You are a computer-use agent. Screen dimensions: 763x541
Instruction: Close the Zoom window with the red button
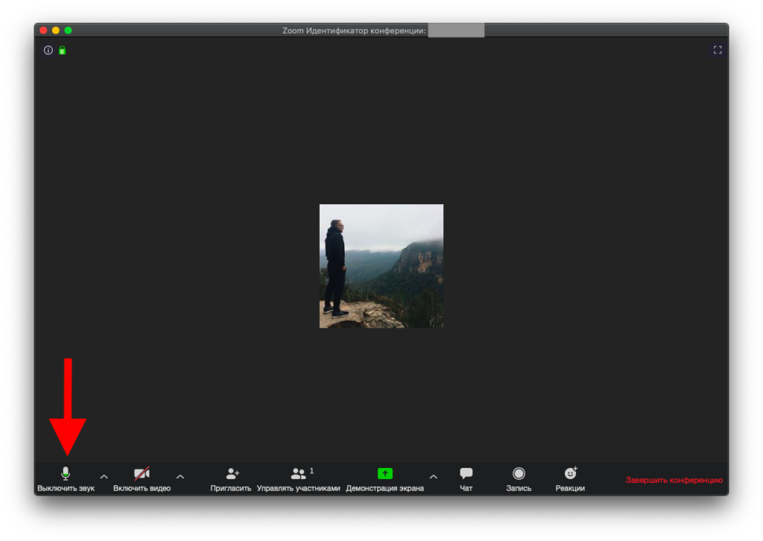click(x=43, y=31)
